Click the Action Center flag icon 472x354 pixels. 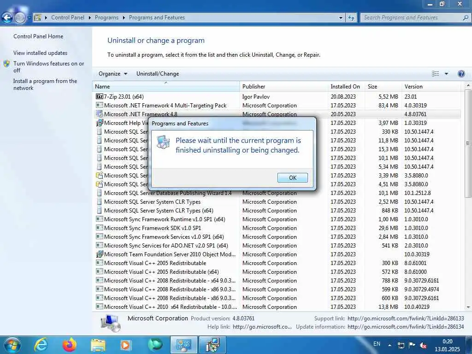pos(412,345)
